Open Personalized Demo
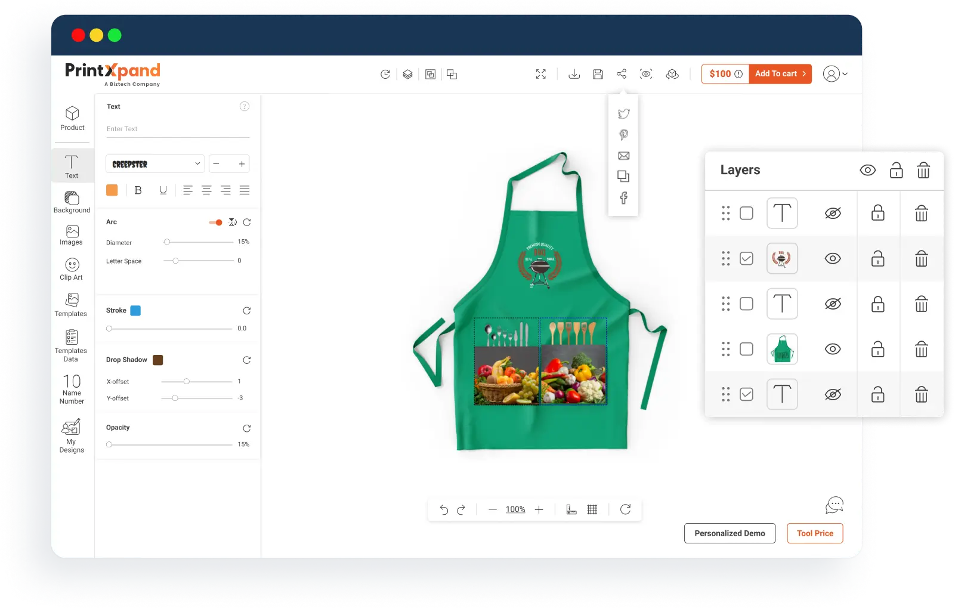 (730, 533)
